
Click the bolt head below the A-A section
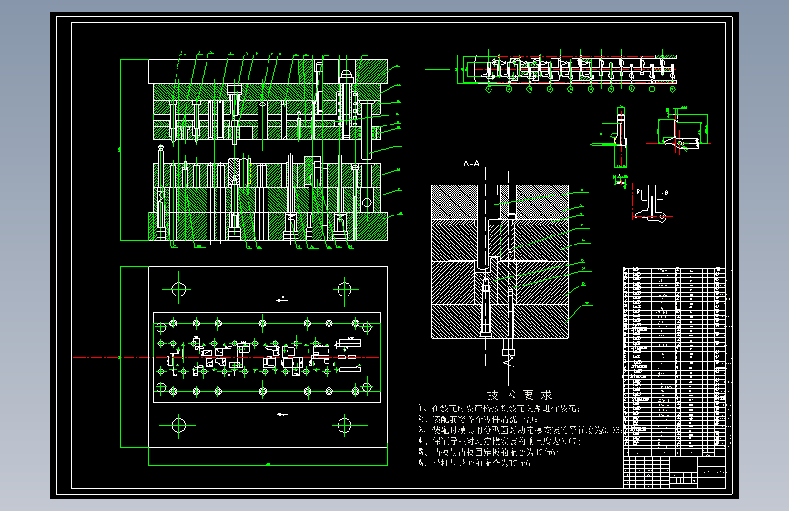[508, 346]
